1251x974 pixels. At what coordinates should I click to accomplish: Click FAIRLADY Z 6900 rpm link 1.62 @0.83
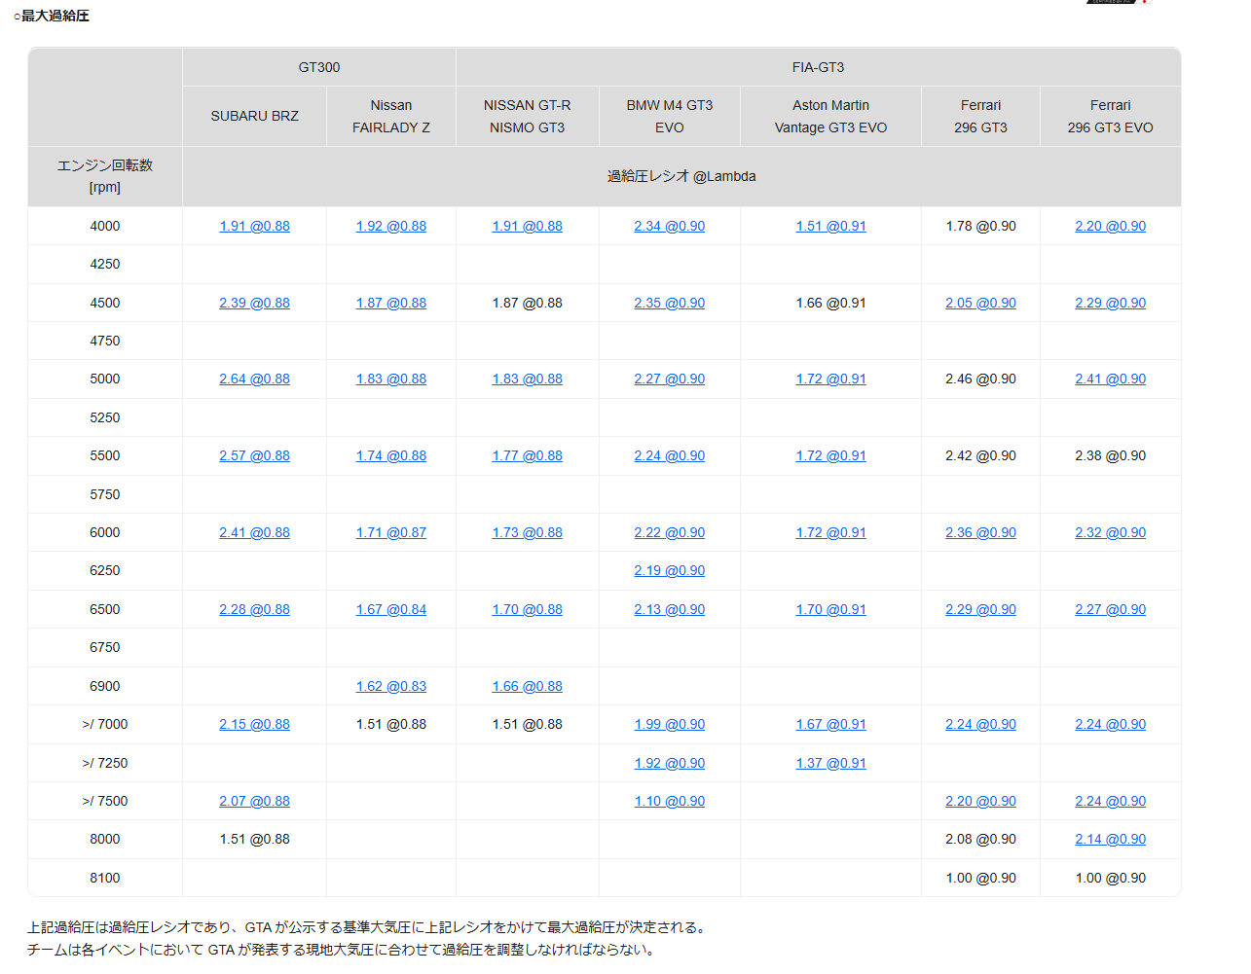tap(390, 686)
